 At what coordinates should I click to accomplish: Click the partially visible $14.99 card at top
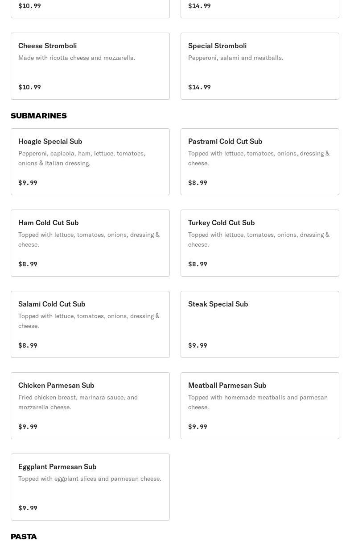(x=259, y=8)
